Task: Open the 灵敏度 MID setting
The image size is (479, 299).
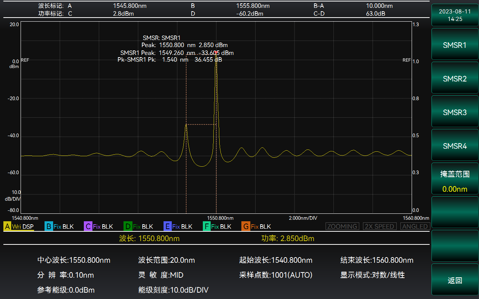Action: pos(161,275)
